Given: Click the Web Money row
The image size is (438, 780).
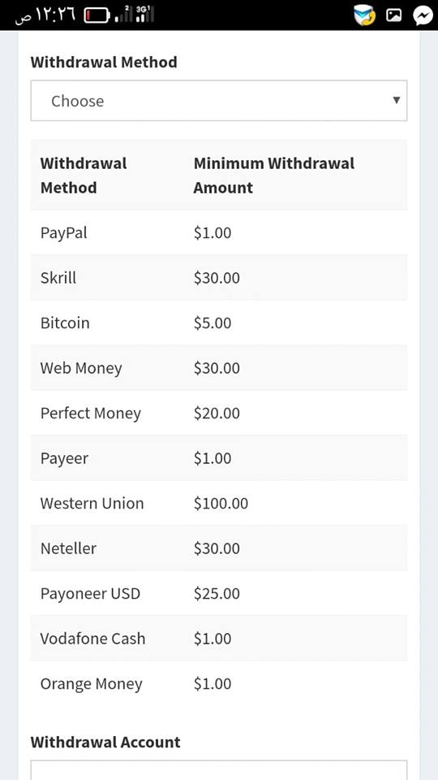Looking at the screenshot, I should click(x=219, y=367).
